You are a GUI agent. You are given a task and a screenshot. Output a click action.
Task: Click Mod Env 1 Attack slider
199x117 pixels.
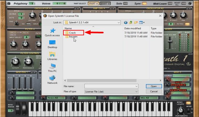[x=13, y=83]
